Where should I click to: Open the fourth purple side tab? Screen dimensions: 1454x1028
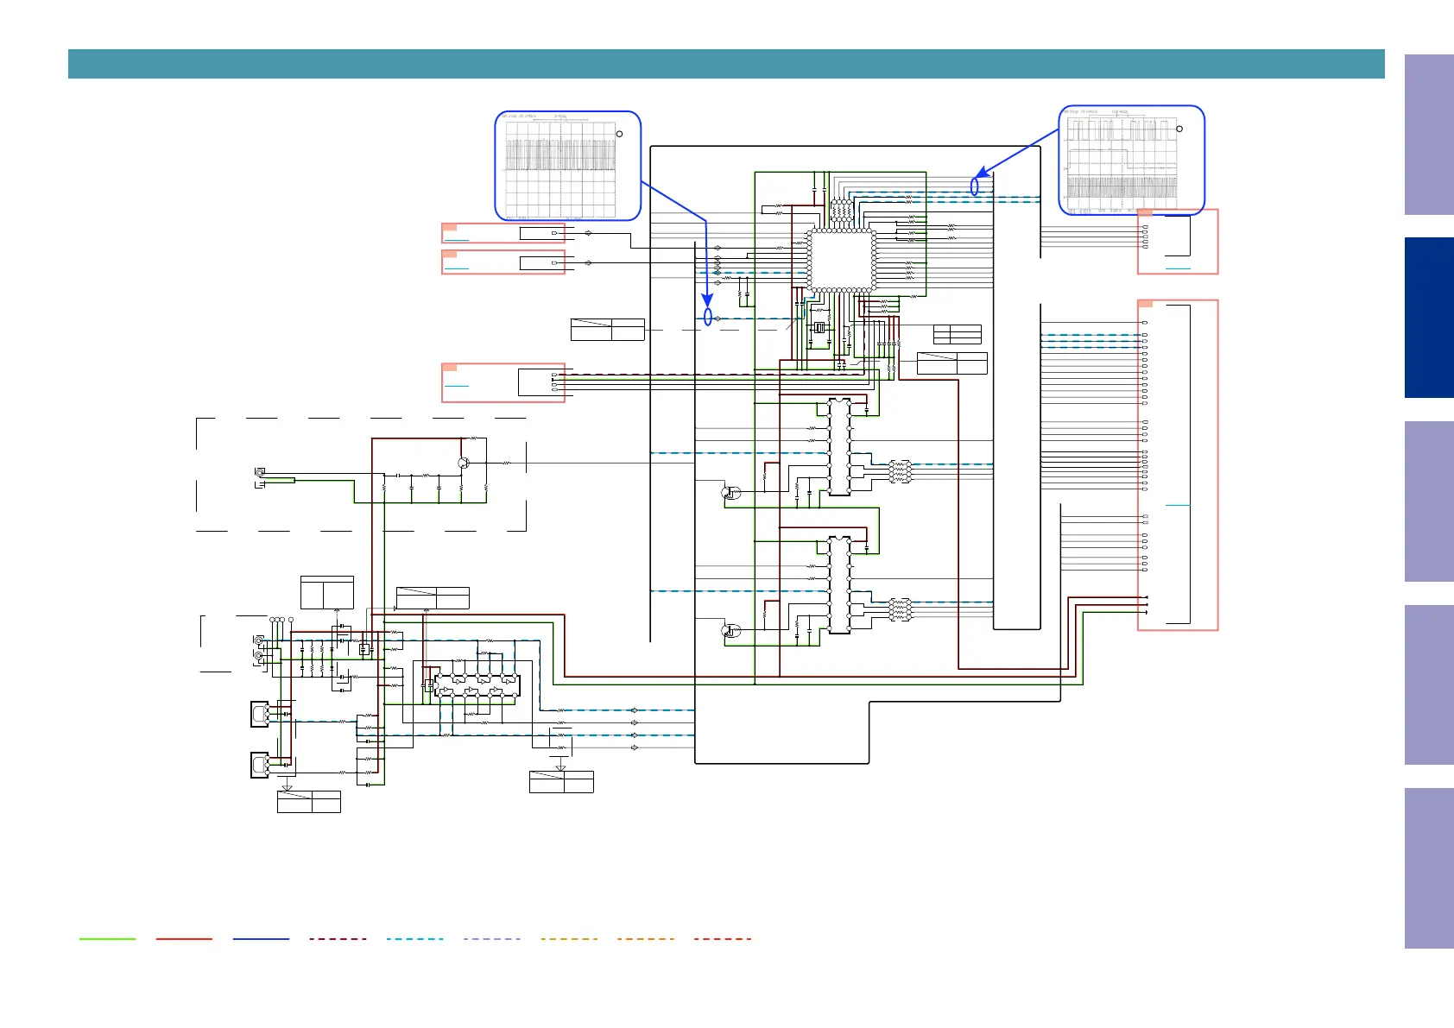click(x=1429, y=684)
